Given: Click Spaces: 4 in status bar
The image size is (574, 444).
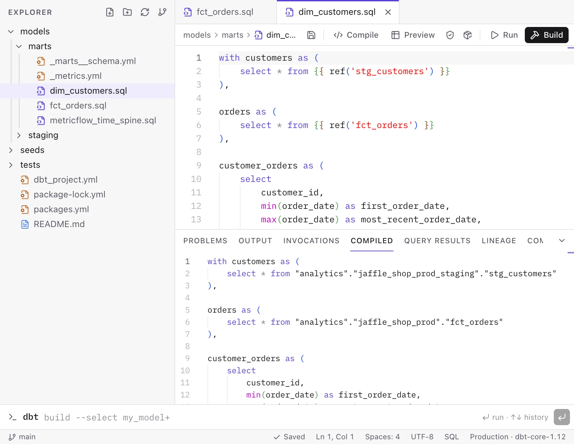Looking at the screenshot, I should pyautogui.click(x=382, y=437).
